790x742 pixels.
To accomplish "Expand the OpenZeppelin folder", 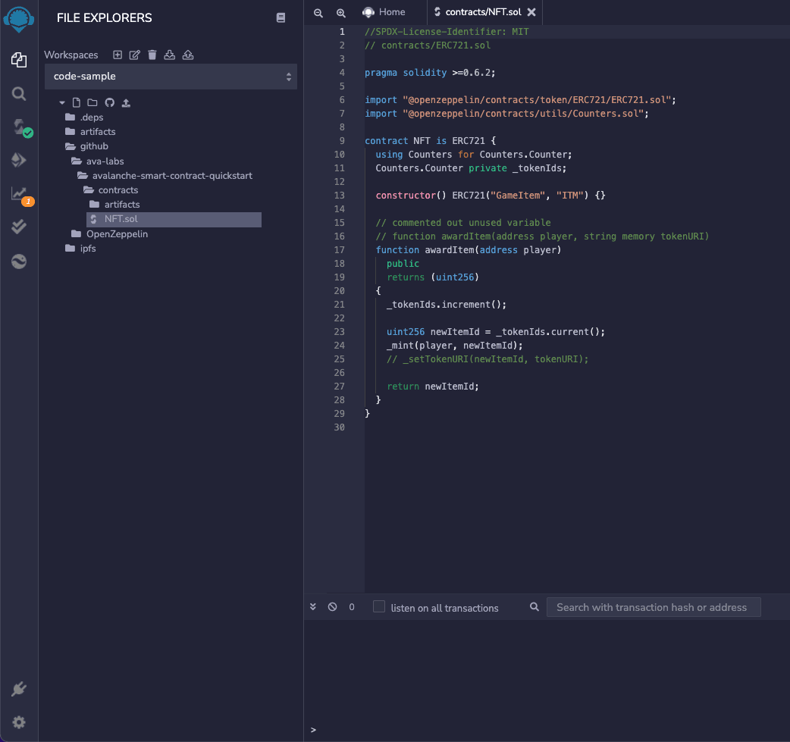I will (x=117, y=234).
